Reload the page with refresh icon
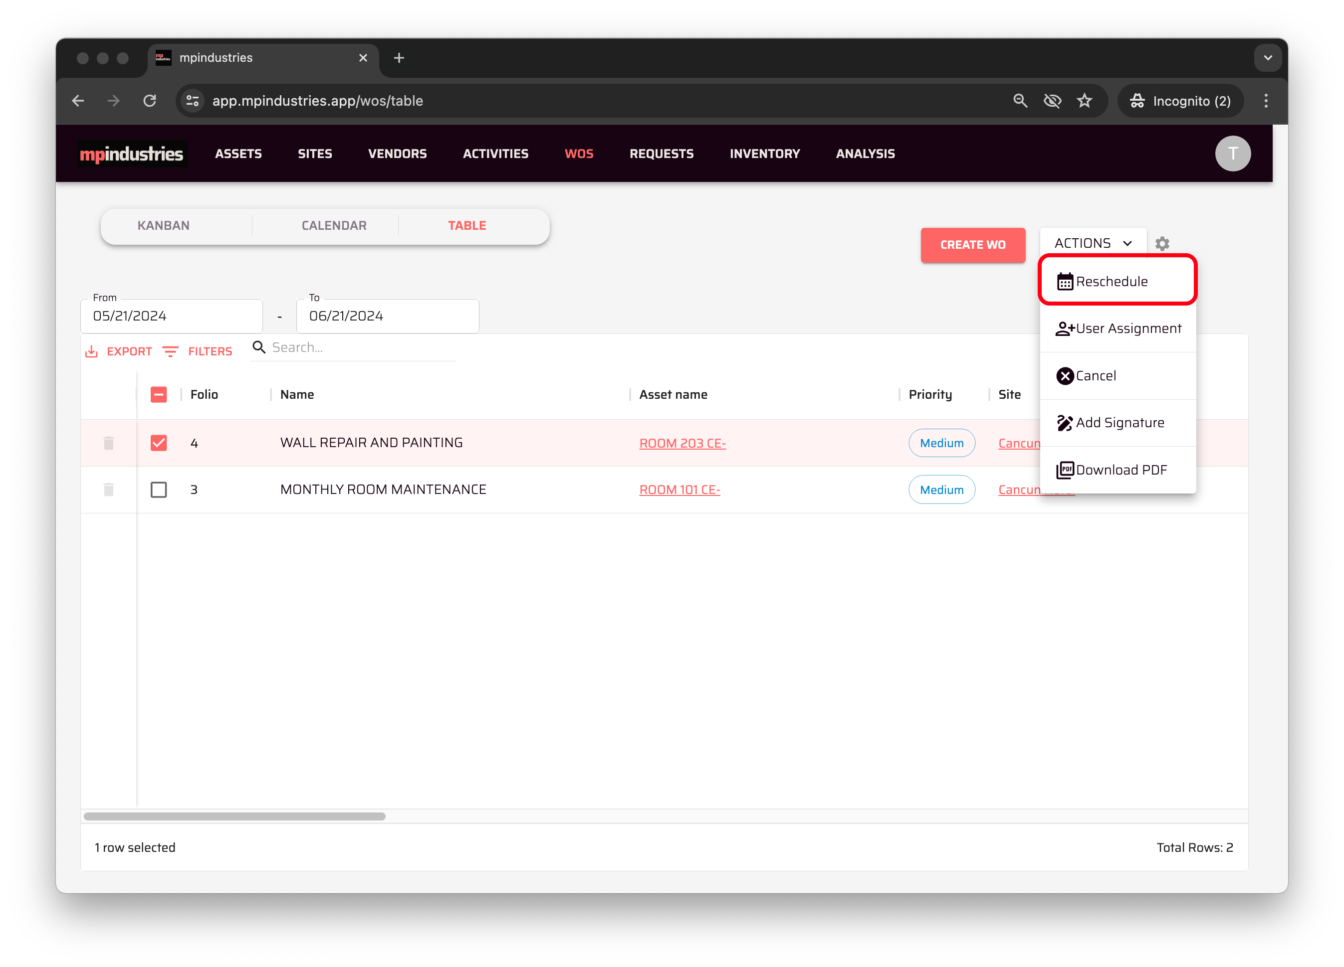 tap(150, 101)
